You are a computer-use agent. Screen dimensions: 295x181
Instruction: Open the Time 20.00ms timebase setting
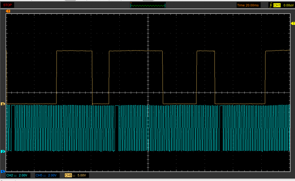coord(248,5)
